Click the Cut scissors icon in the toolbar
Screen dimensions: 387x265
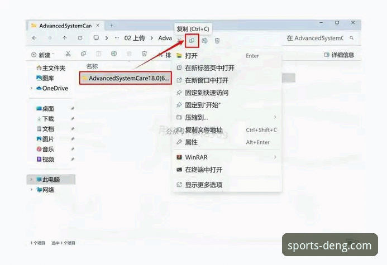coord(68,54)
